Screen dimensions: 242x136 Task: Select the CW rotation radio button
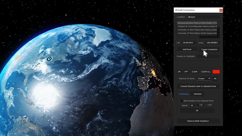point(198,105)
